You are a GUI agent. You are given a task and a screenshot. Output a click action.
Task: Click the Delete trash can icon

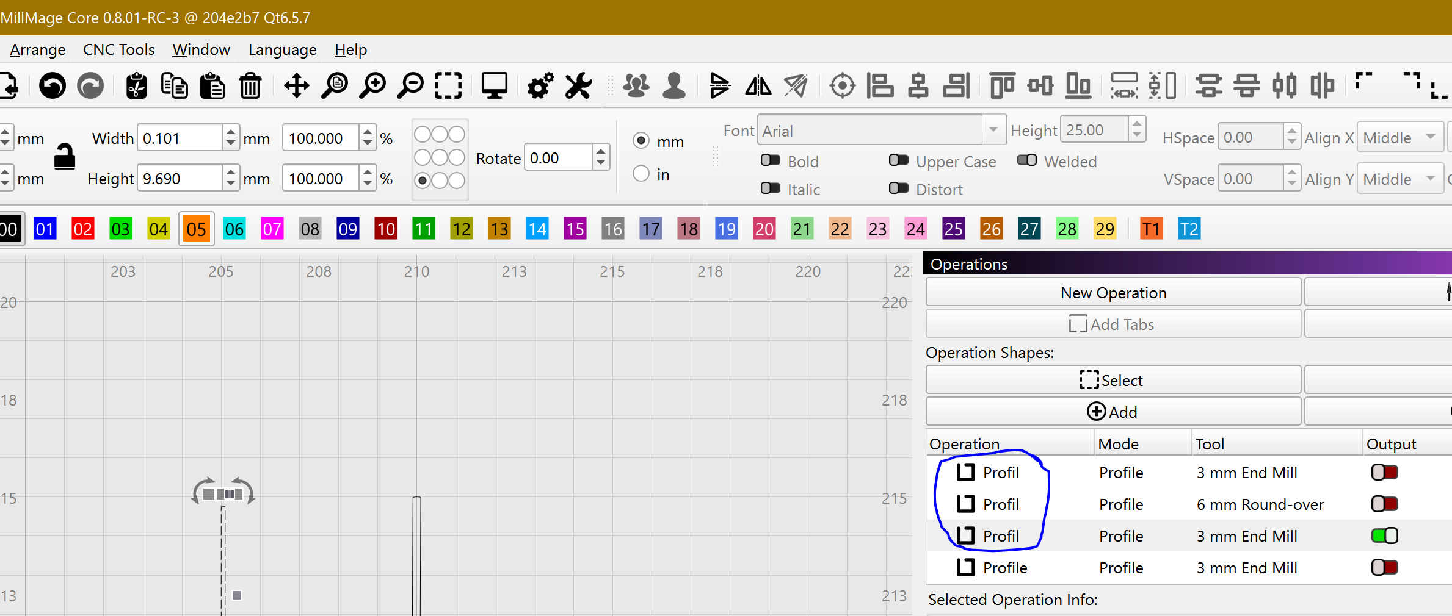[x=250, y=85]
